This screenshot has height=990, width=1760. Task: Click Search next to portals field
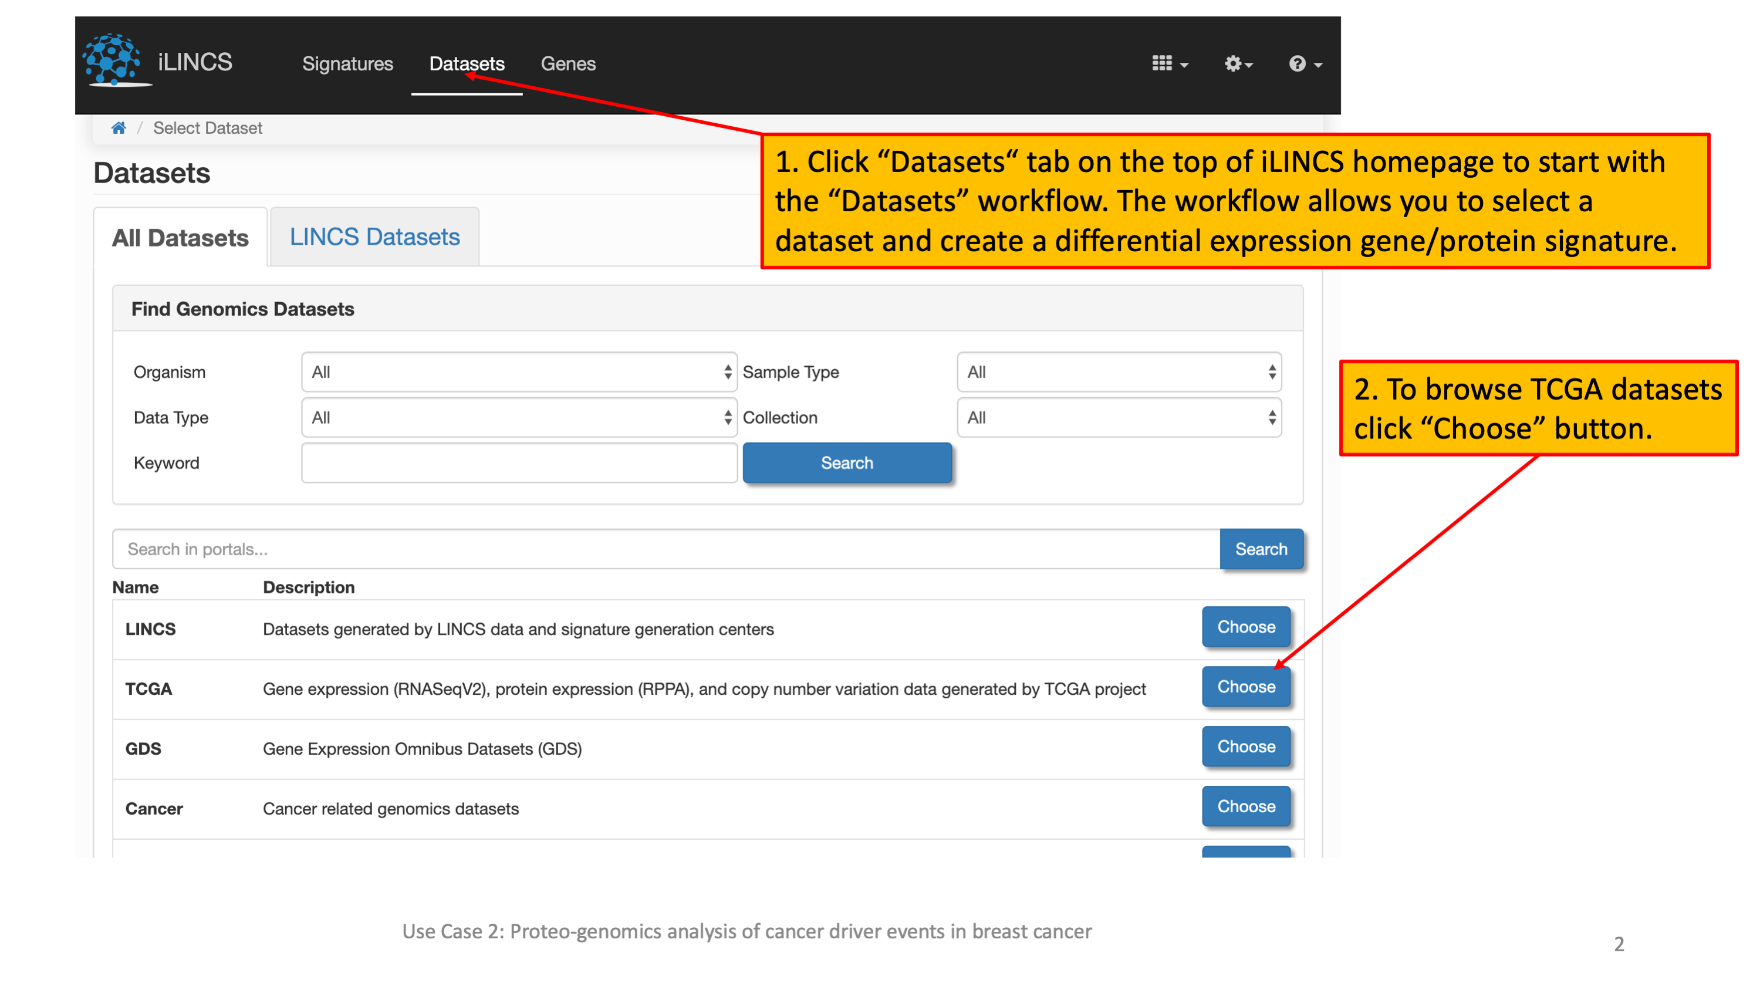point(1261,549)
